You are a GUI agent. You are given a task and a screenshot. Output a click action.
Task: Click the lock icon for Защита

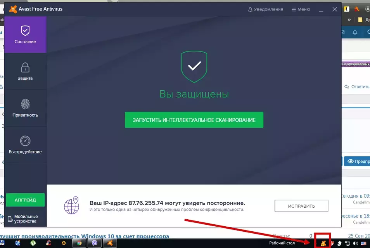(25, 67)
